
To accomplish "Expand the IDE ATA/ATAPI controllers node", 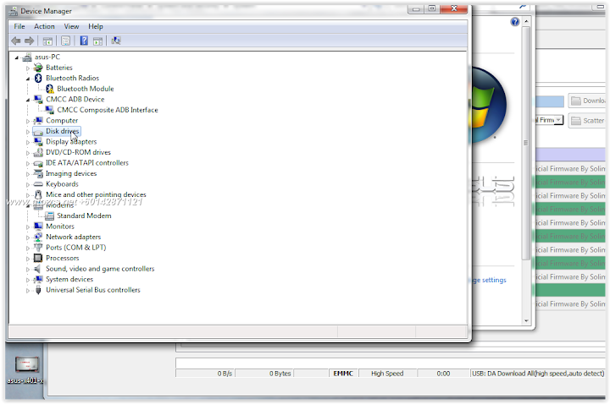I will [x=28, y=163].
